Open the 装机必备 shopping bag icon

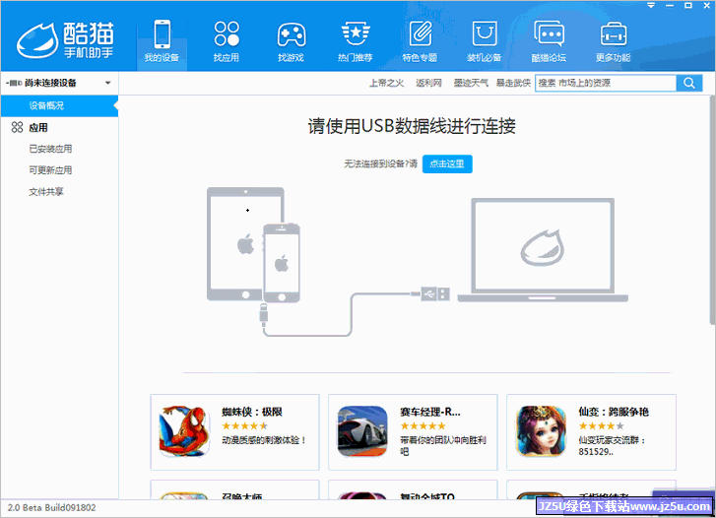pos(484,33)
